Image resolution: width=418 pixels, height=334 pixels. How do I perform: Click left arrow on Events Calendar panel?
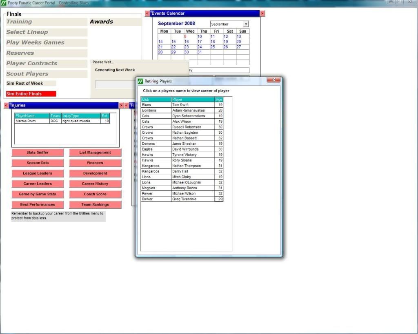pos(147,13)
